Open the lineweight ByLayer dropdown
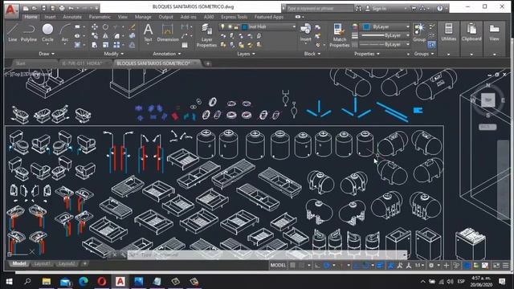This screenshot has width=514, height=289. 385,35
